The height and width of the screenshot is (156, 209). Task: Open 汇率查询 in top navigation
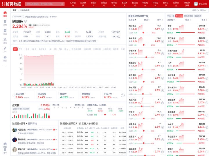pos(73,4)
